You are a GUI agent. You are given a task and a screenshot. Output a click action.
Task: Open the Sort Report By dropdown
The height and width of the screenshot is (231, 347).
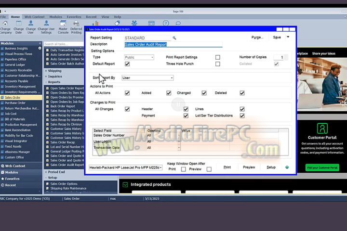point(147,78)
